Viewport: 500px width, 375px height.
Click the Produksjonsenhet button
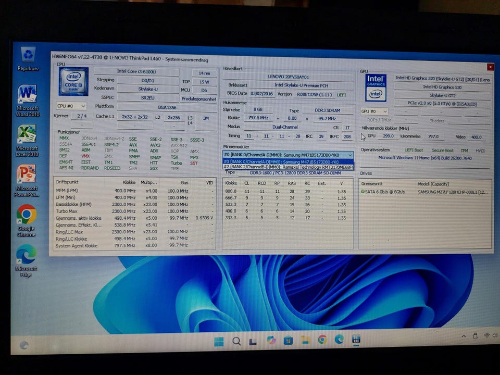pyautogui.click(x=198, y=99)
